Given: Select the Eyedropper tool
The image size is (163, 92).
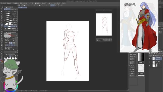Looking at the screenshot, I should point(2,22).
